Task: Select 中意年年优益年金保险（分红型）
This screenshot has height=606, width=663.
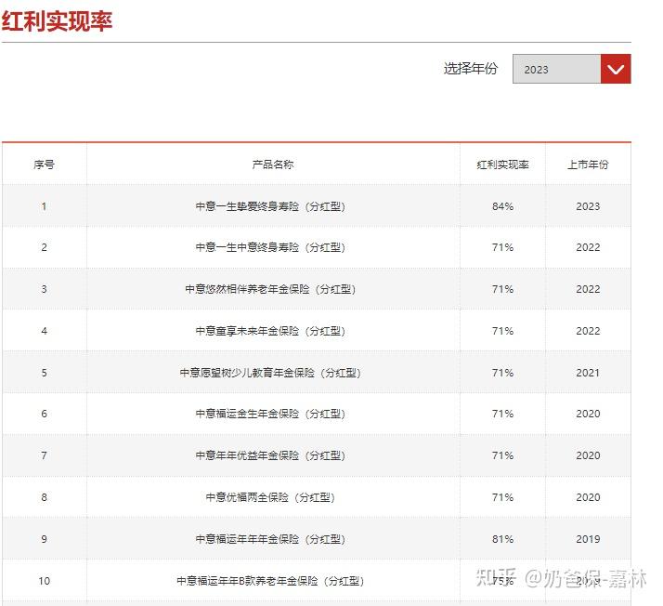Action: coord(270,455)
